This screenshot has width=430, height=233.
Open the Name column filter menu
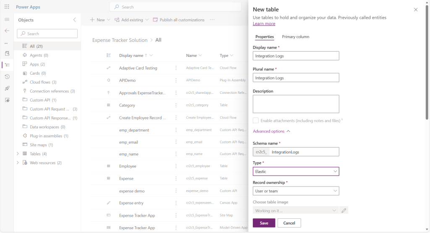pos(200,55)
